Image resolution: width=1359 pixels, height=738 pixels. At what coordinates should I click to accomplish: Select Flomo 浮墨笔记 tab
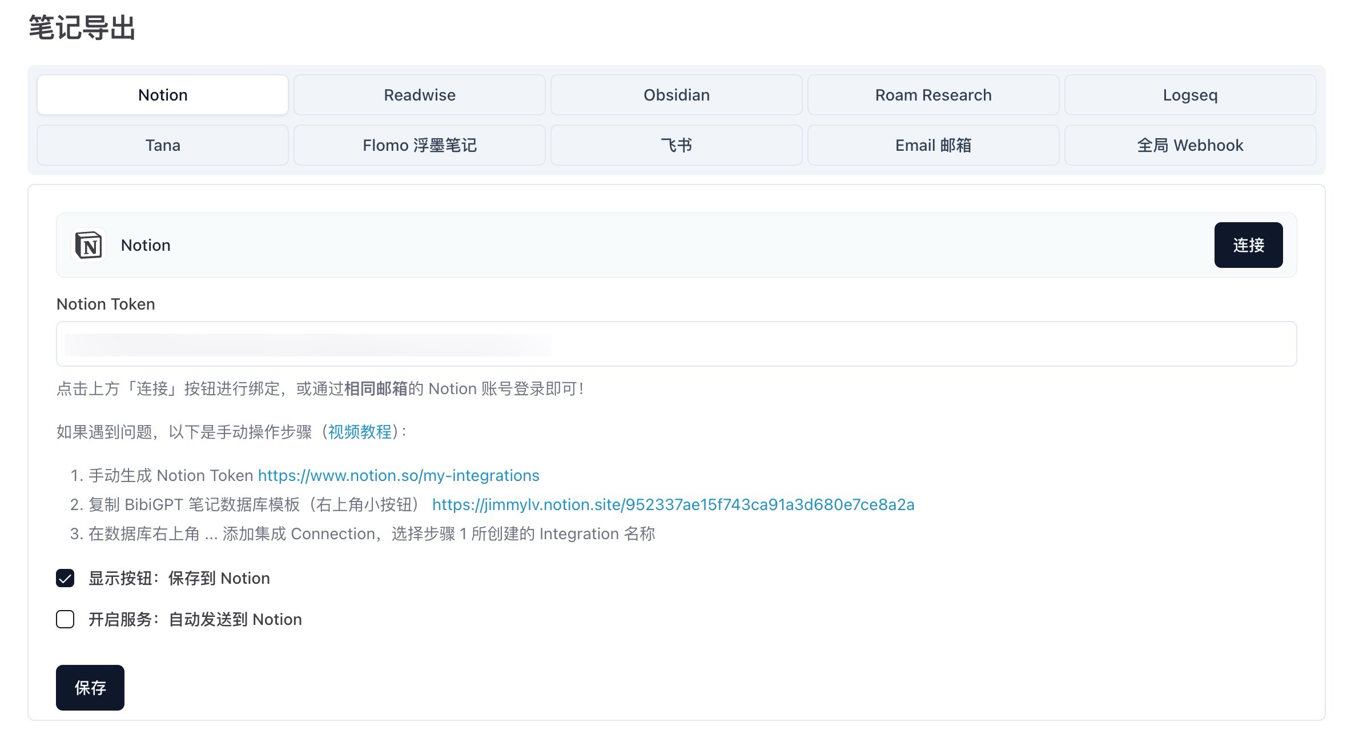pos(419,145)
